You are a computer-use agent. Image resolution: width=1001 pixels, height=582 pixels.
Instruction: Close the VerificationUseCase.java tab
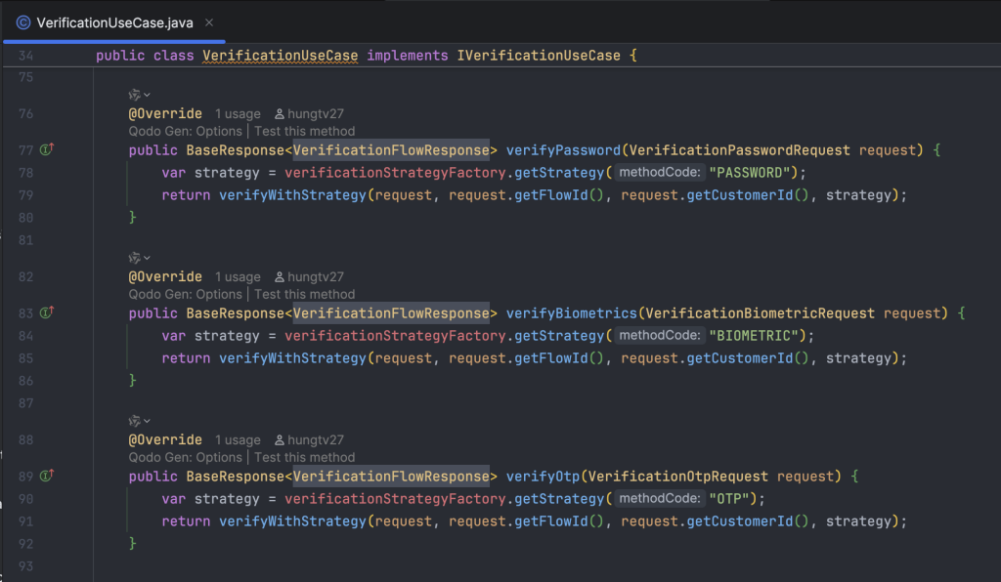(209, 23)
